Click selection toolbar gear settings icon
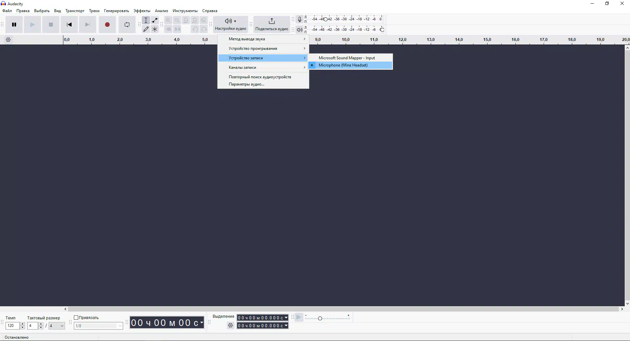Viewport: 630px width, 341px height. point(230,326)
